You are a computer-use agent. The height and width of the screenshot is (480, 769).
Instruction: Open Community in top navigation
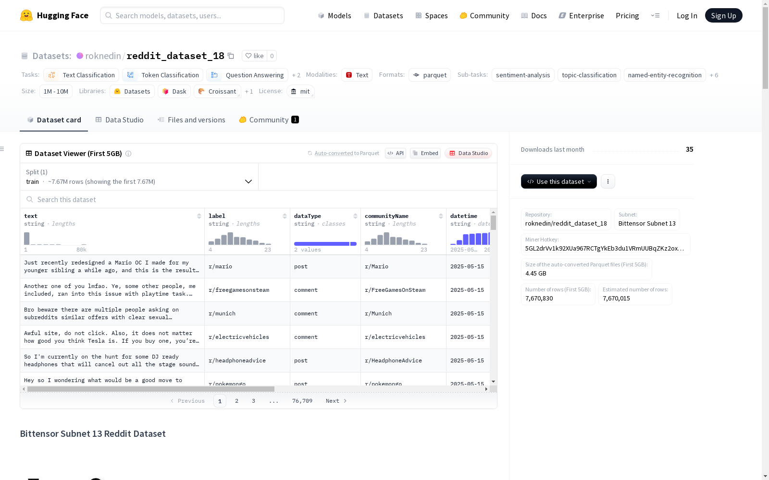point(484,15)
